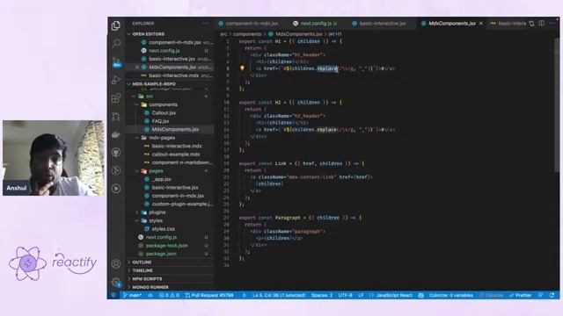This screenshot has height=316, width=563.
Task: Expand the NPM SCRIPTS section
Action: pos(147,279)
